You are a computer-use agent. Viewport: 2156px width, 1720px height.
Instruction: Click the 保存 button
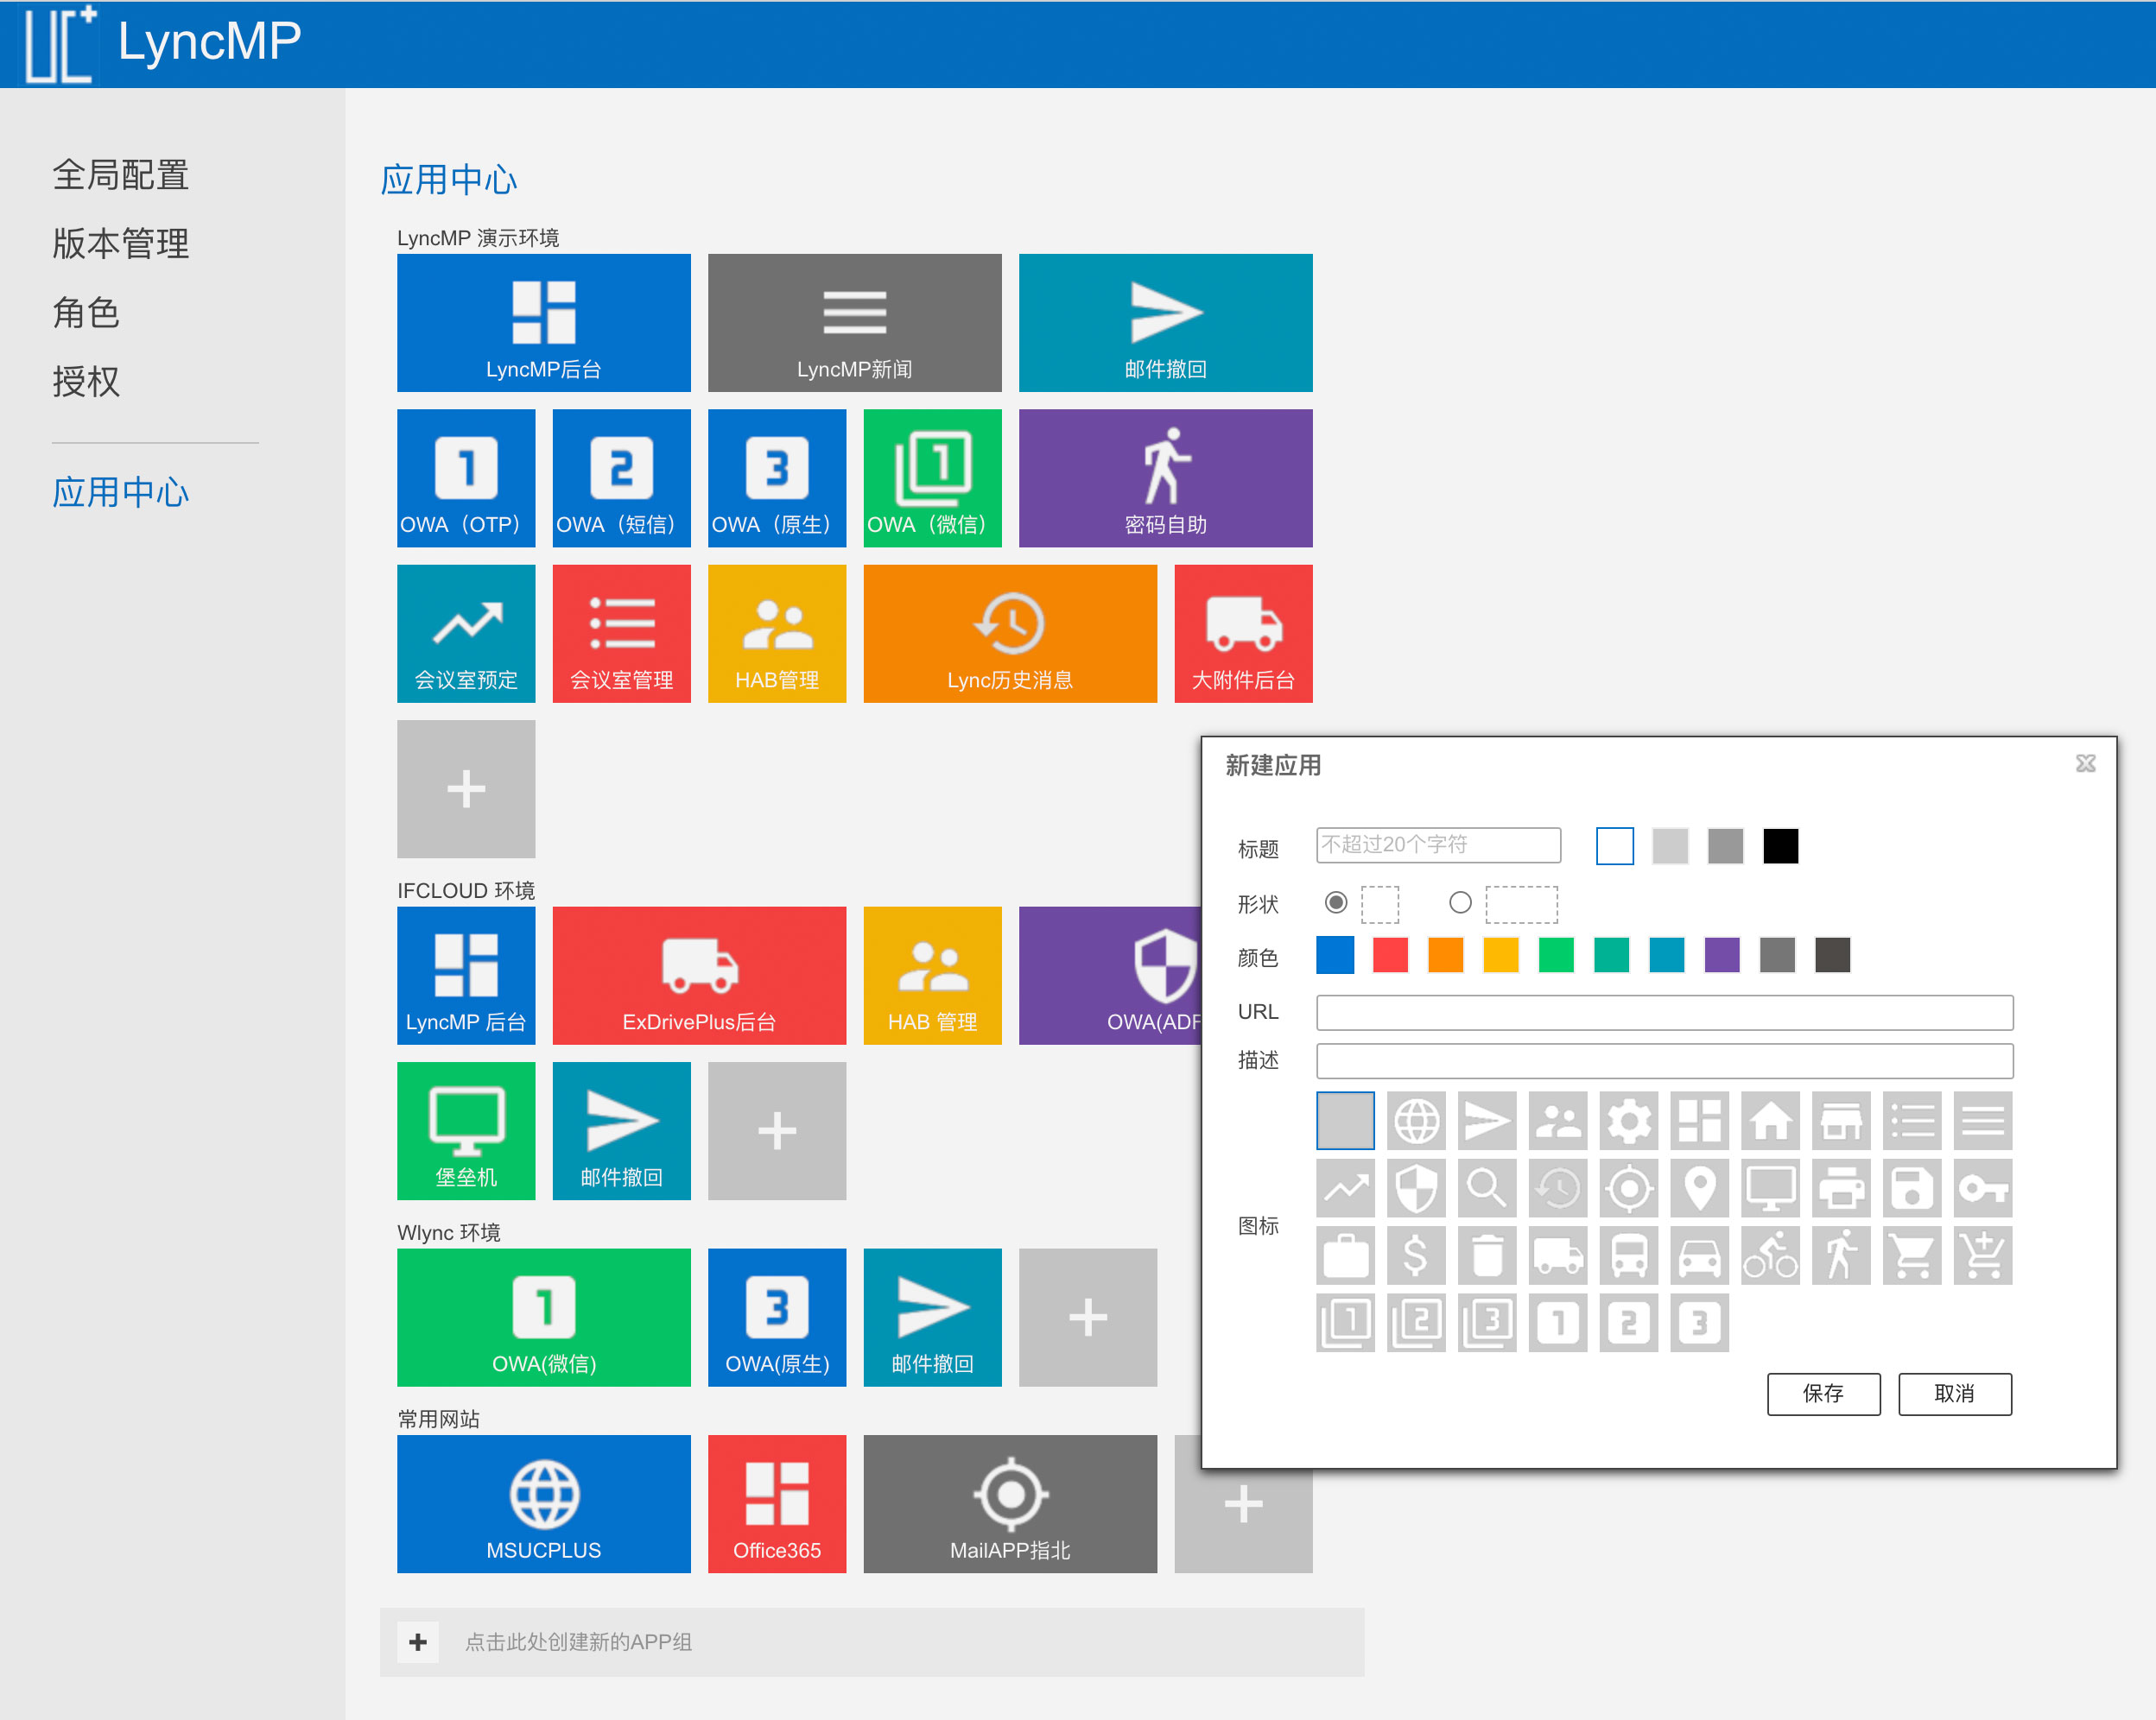pyautogui.click(x=1823, y=1394)
